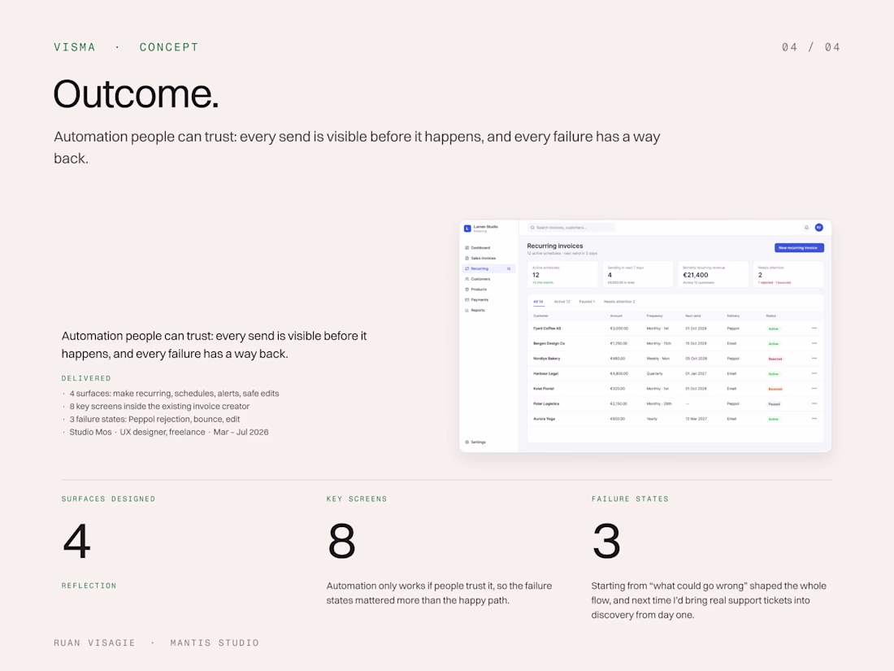This screenshot has width=894, height=671.
Task: Click the €1,250.00 amount for Bergen Design Co
Action: 618,343
